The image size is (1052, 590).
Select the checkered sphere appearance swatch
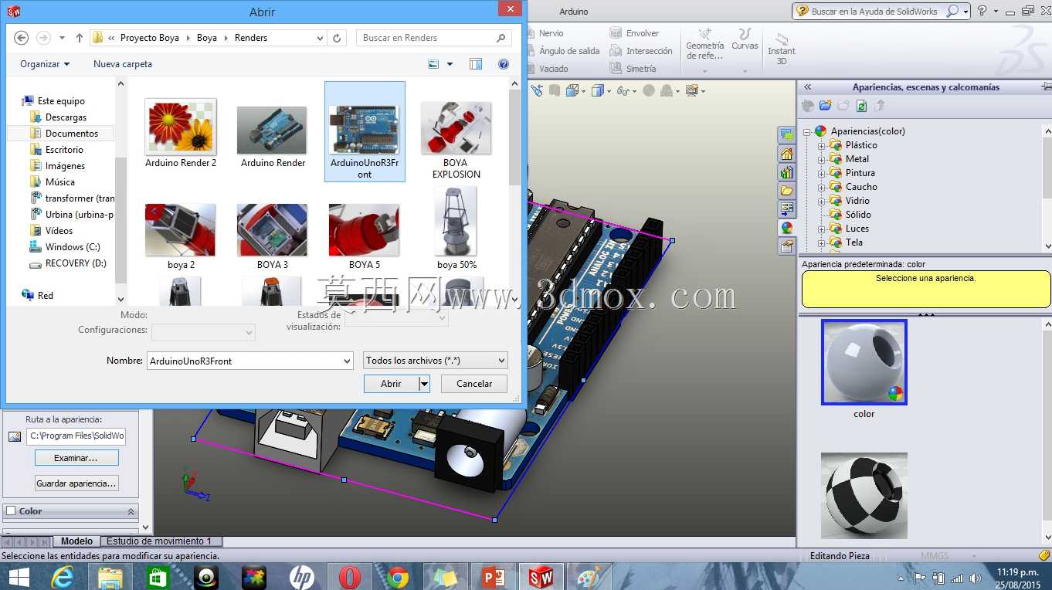[864, 496]
